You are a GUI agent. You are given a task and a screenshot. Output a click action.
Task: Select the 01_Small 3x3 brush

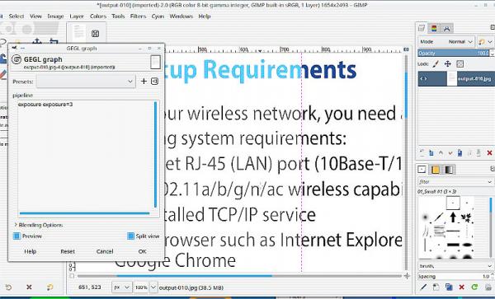(453, 203)
